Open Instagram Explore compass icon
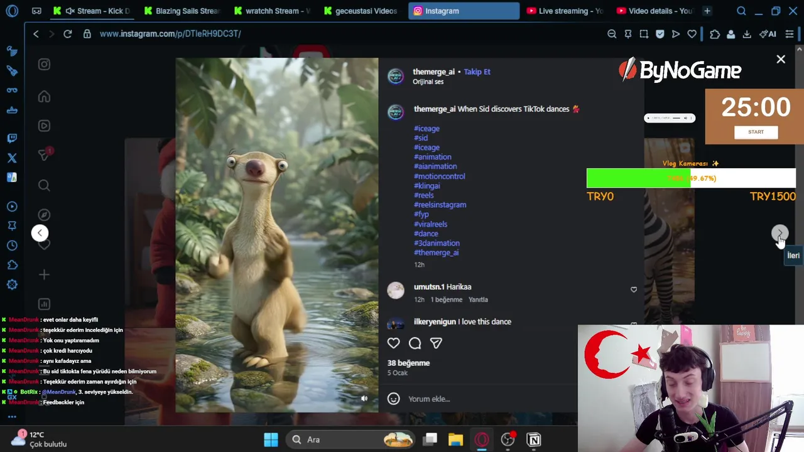804x452 pixels. (x=44, y=215)
